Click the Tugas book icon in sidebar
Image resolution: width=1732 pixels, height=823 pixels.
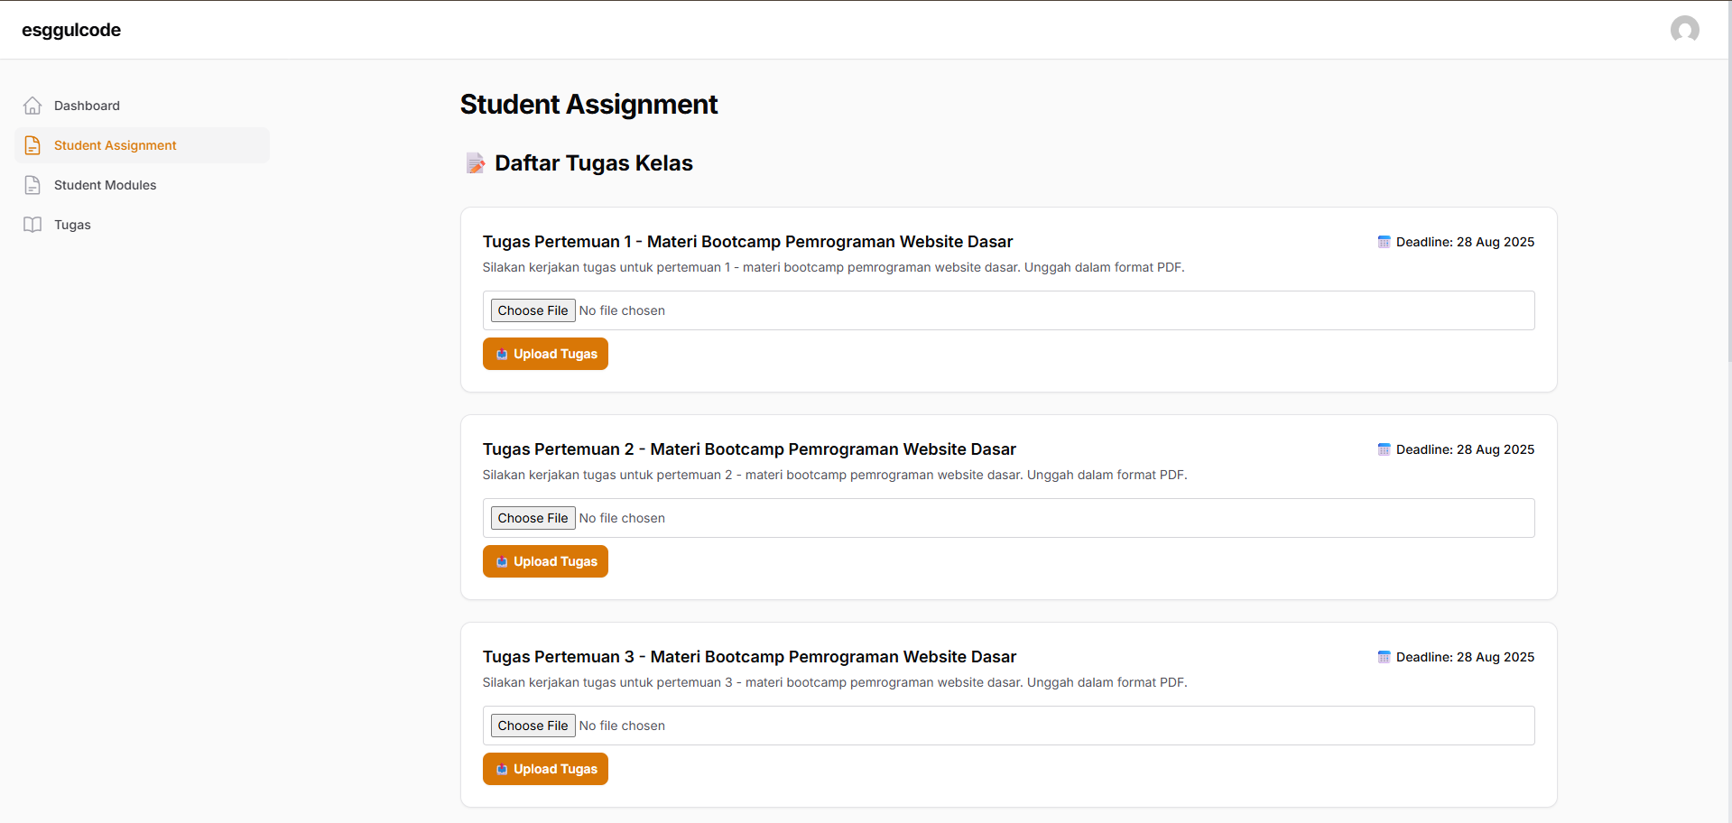pyautogui.click(x=32, y=225)
